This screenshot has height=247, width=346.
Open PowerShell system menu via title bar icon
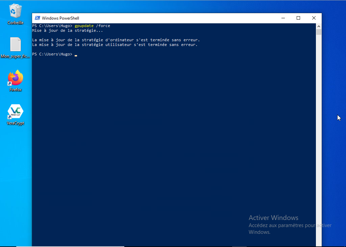point(37,18)
